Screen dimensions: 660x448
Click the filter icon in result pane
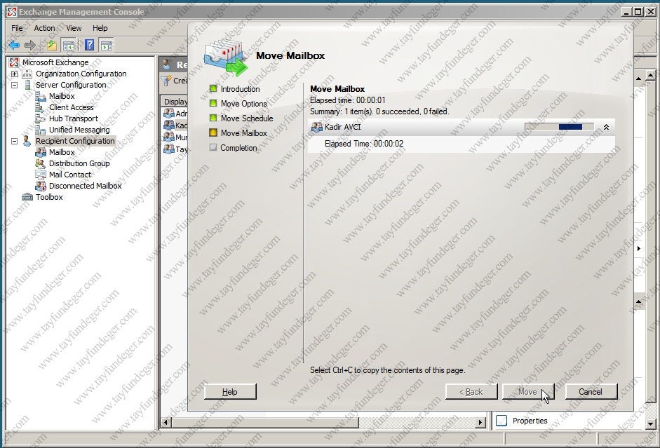point(166,81)
